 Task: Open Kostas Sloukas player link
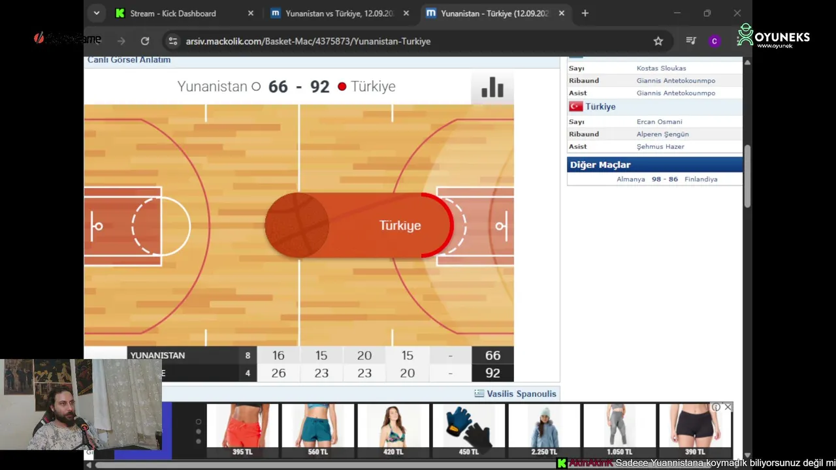661,68
